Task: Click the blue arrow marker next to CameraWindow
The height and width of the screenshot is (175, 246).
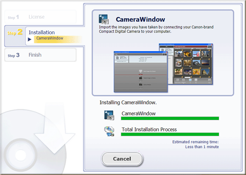Action: 30,39
